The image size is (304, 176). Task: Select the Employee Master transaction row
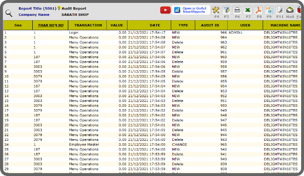coord(152,145)
